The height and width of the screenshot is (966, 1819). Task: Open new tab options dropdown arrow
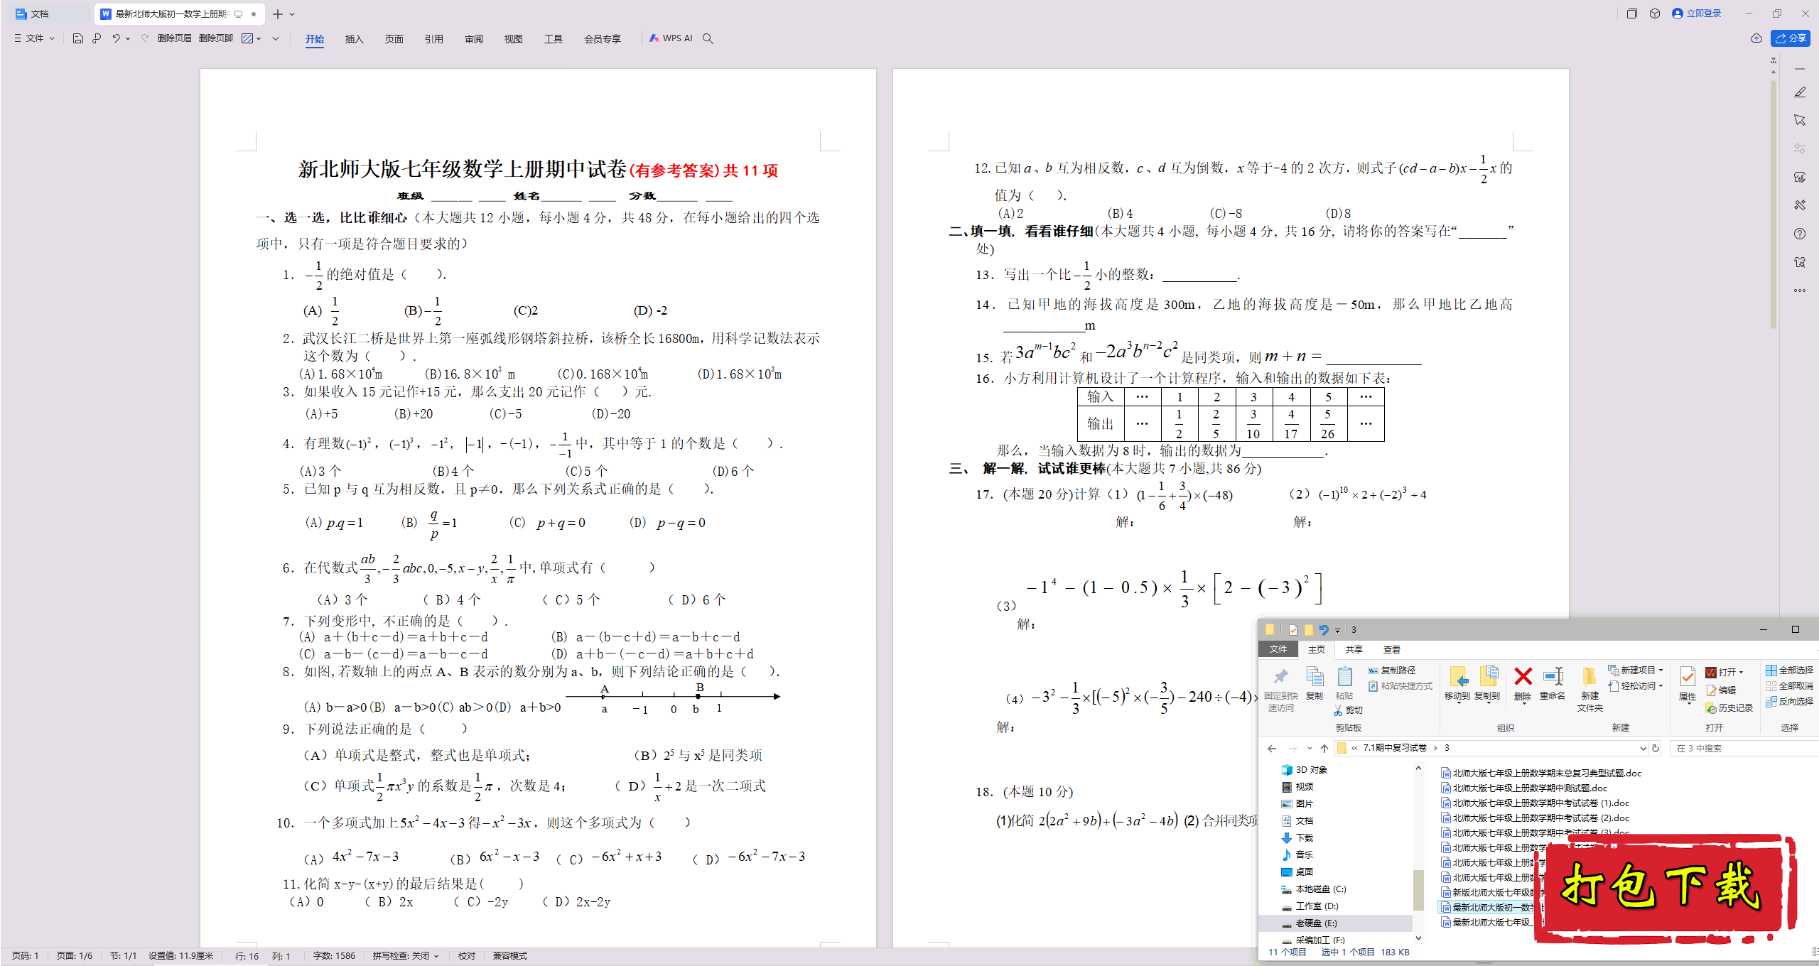(x=292, y=13)
